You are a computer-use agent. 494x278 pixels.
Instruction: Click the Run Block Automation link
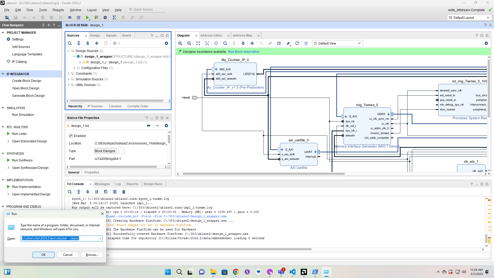243,51
